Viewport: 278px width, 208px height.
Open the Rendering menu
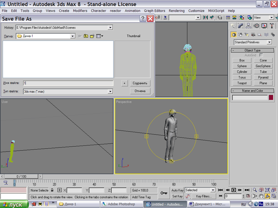pos(176,11)
